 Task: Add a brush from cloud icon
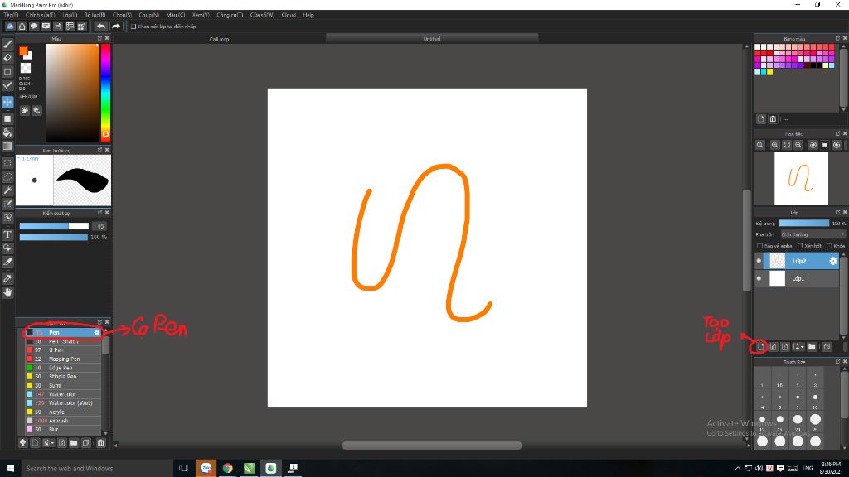pyautogui.click(x=22, y=442)
